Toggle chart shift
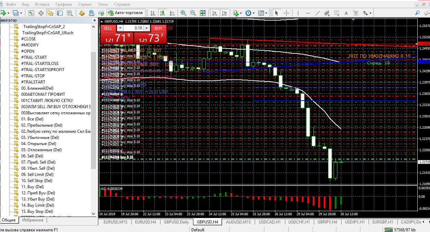430x232 pixels. (x=224, y=13)
